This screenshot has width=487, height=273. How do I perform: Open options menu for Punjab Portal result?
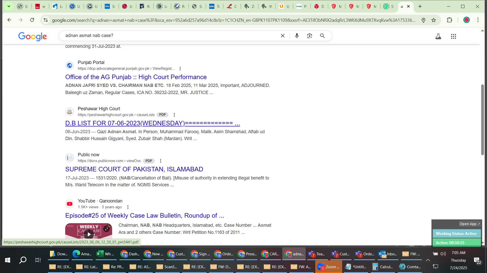[180, 69]
